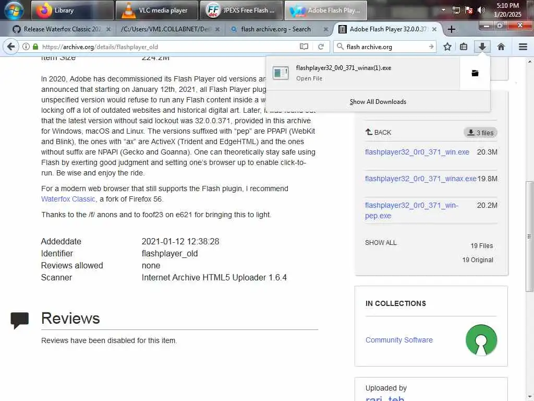The height and width of the screenshot is (401, 534).
Task: Click the clock showing 5:10 PM
Action: 507,10
